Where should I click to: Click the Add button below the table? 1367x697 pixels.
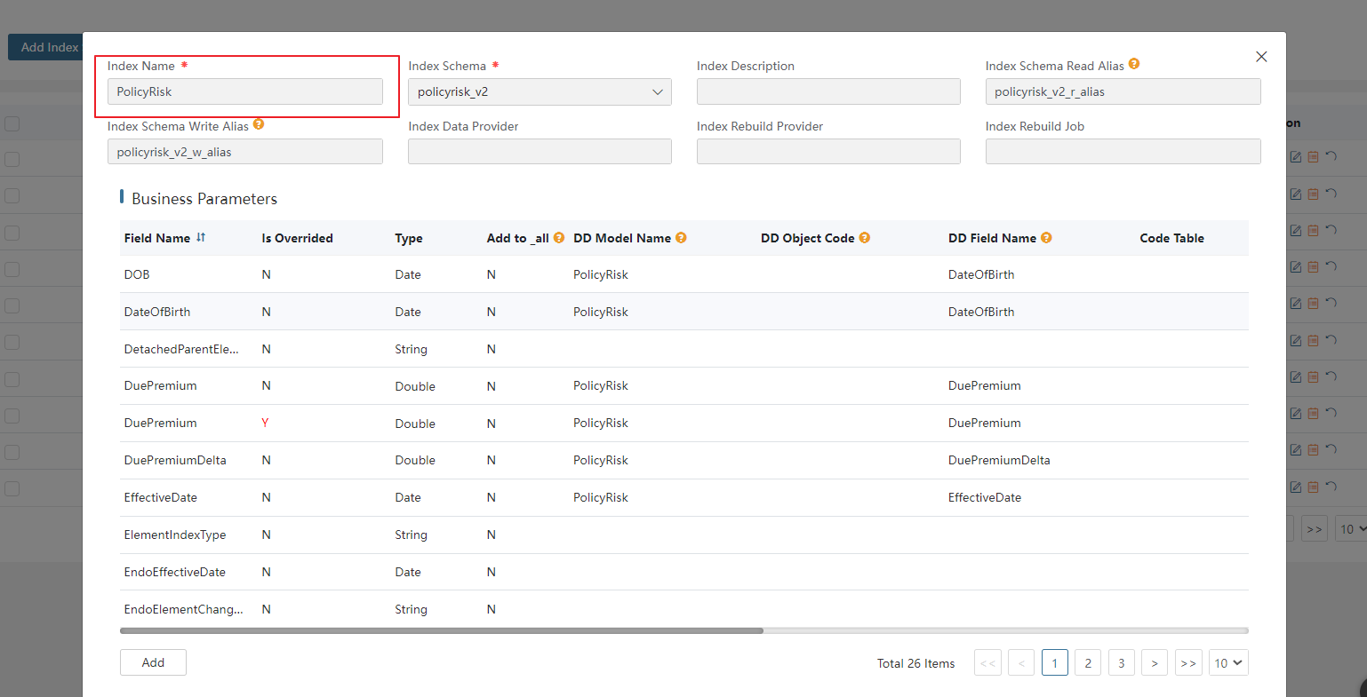click(x=153, y=662)
